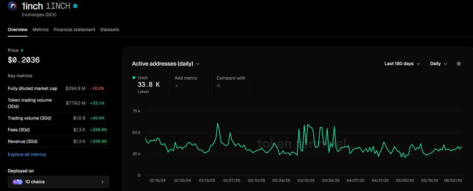Click Explore all metrics link
Image resolution: width=473 pixels, height=191 pixels.
(x=27, y=154)
